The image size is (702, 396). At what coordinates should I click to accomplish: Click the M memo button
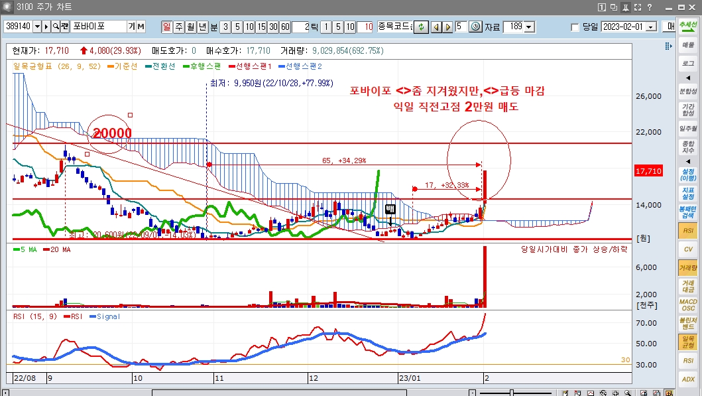[141, 27]
